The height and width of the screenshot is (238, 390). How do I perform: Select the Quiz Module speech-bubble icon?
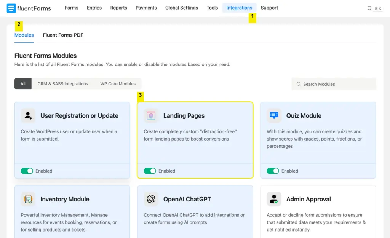[x=274, y=115]
